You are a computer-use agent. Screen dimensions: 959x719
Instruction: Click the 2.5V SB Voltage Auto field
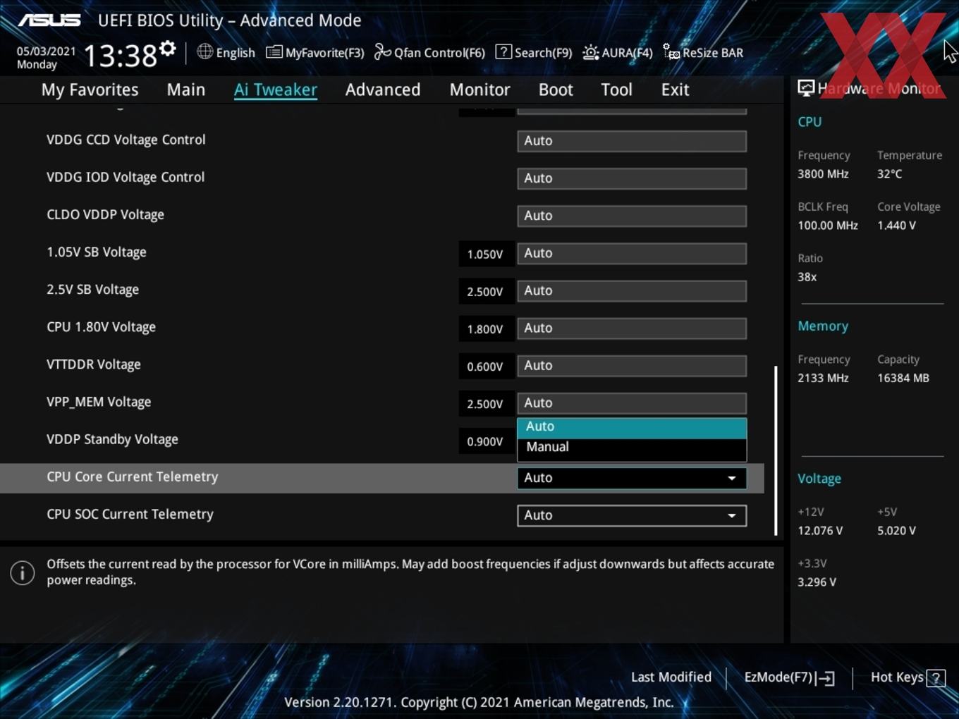pyautogui.click(x=632, y=290)
